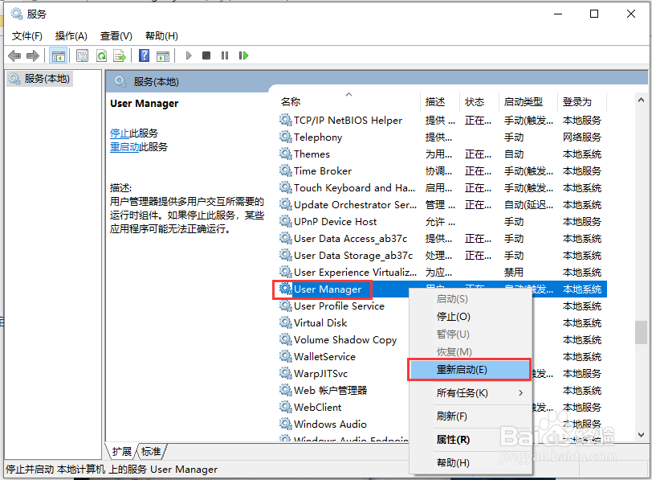This screenshot has width=652, height=480.
Task: Toggle the console tree pane visibility
Action: [58, 55]
